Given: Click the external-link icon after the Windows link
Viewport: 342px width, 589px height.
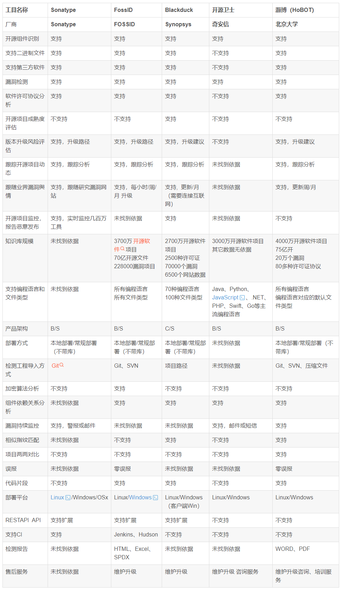Looking at the screenshot, I should pos(155,498).
